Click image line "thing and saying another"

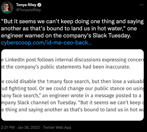pos(72,110)
